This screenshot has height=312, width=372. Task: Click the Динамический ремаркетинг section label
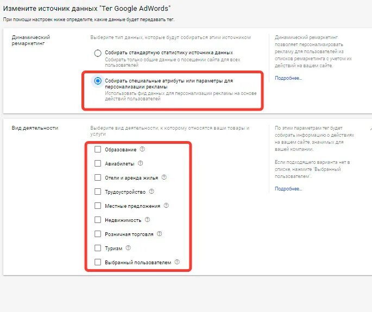[x=31, y=40]
